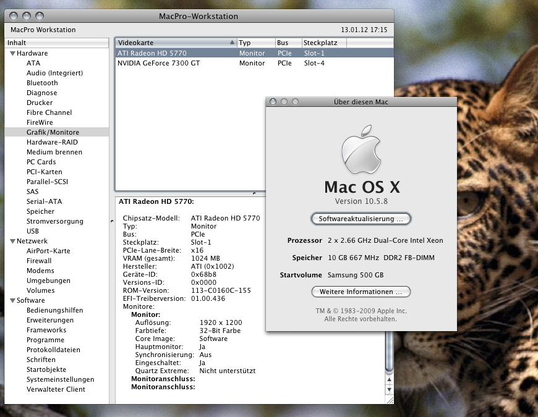Select Medium brennen entry
The width and height of the screenshot is (538, 417).
[54, 152]
